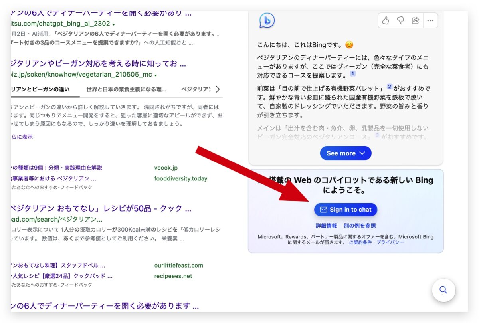Open the three-dot more options menu

pos(430,21)
